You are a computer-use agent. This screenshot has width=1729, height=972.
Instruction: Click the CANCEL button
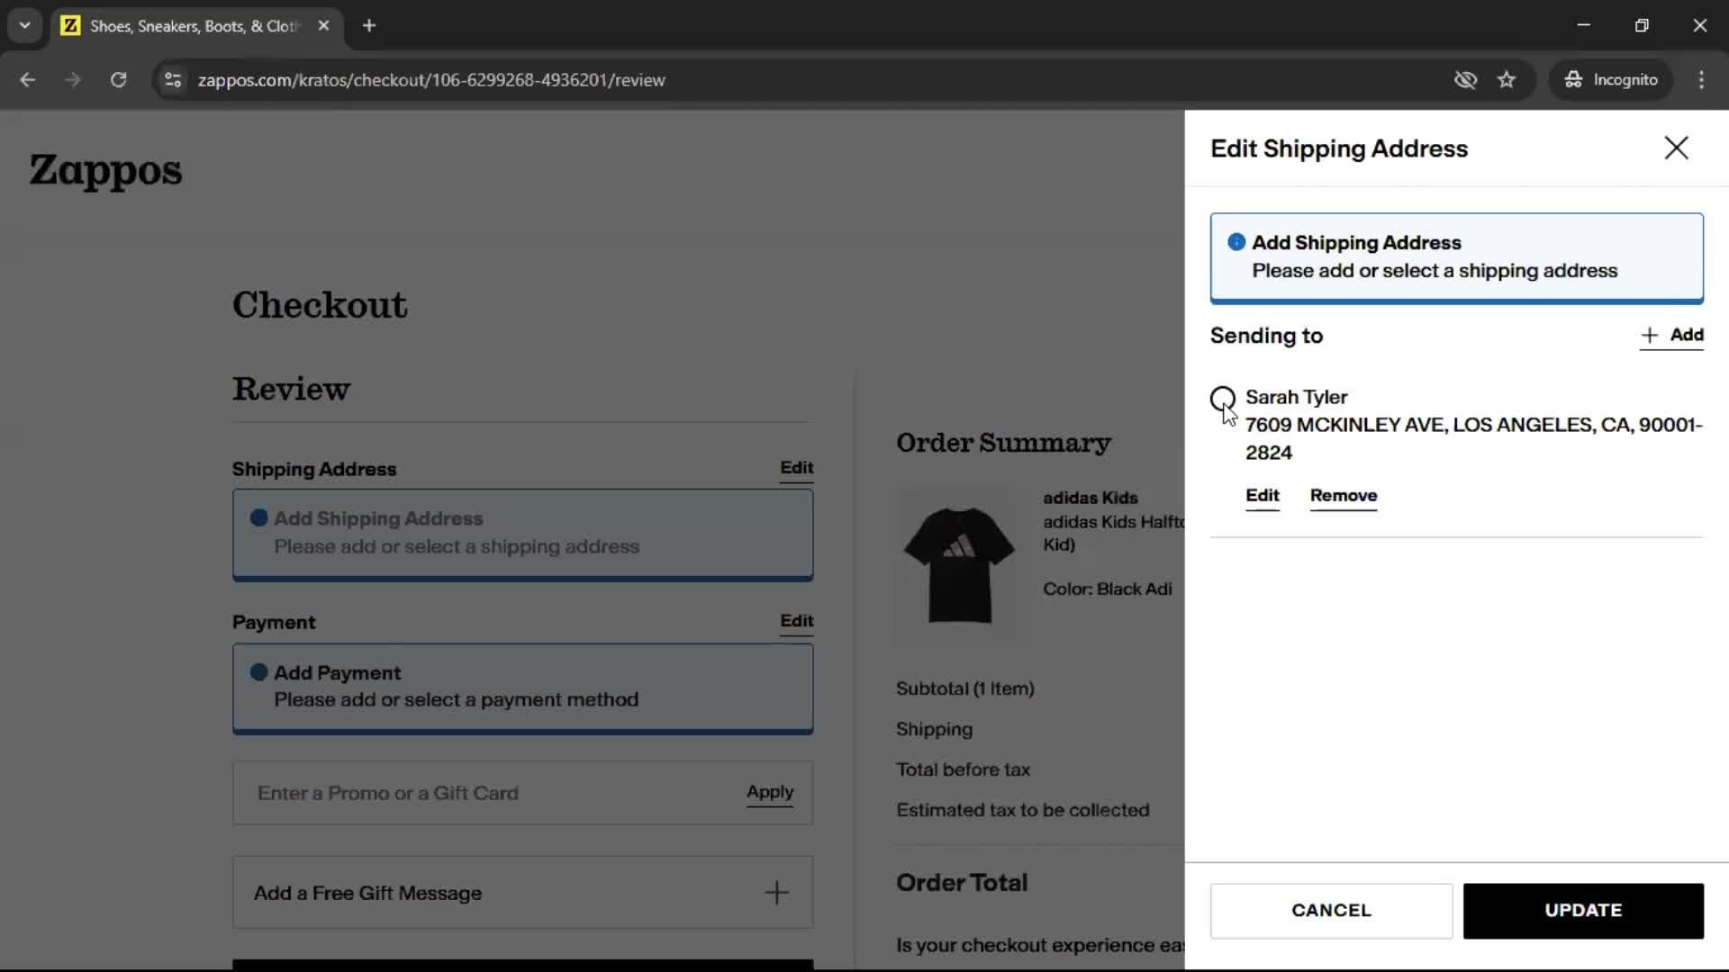coord(1331,911)
